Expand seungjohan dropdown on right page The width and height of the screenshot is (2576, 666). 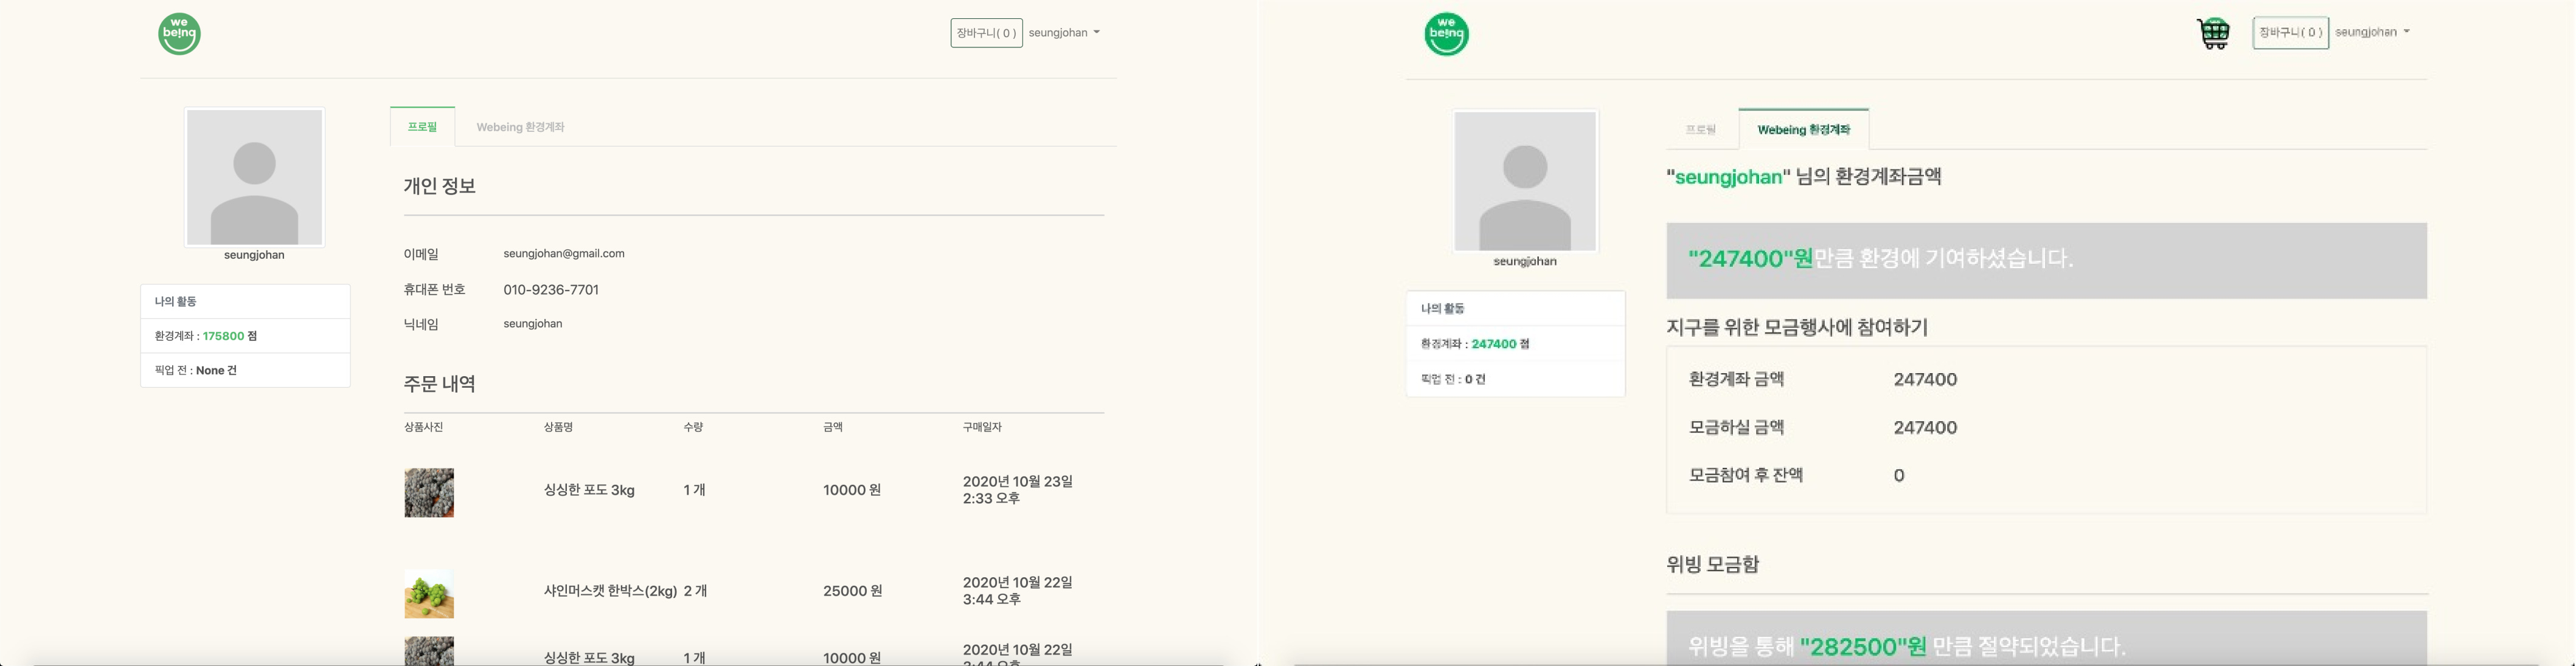[x=2372, y=32]
